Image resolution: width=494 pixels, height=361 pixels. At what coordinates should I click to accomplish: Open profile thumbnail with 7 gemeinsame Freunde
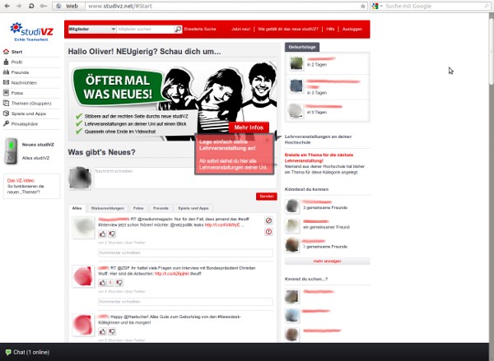click(x=292, y=245)
